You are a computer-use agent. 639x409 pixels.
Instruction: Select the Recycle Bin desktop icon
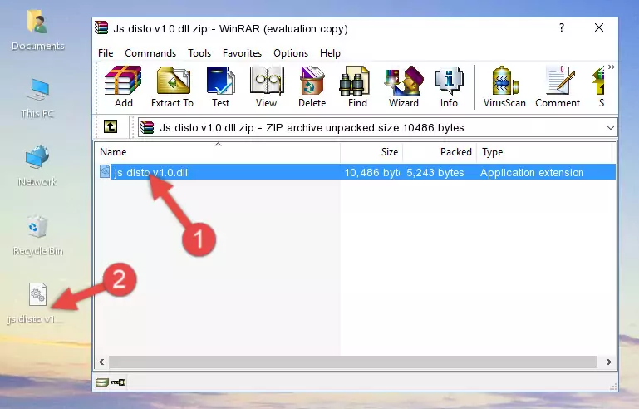click(x=37, y=235)
